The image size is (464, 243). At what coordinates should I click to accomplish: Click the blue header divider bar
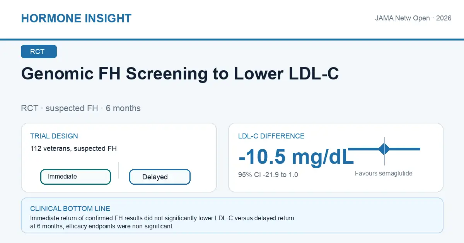pos(232,39)
